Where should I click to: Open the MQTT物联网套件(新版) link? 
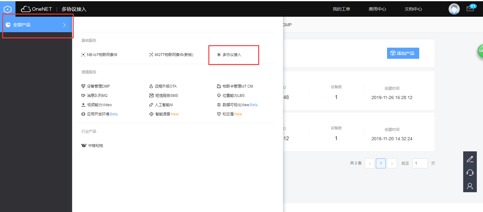[x=174, y=54]
